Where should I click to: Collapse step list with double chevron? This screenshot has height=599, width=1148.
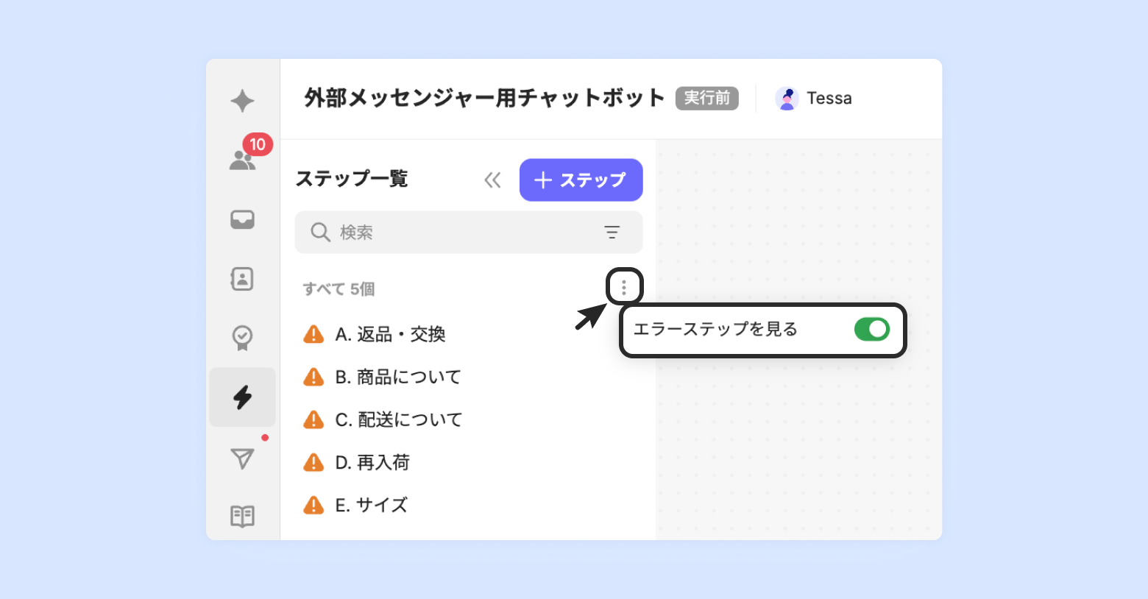click(x=492, y=180)
